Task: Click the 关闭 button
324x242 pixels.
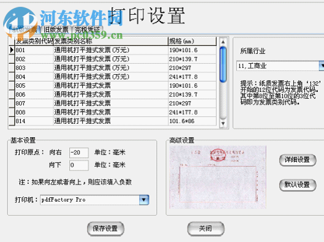Action: (x=206, y=229)
